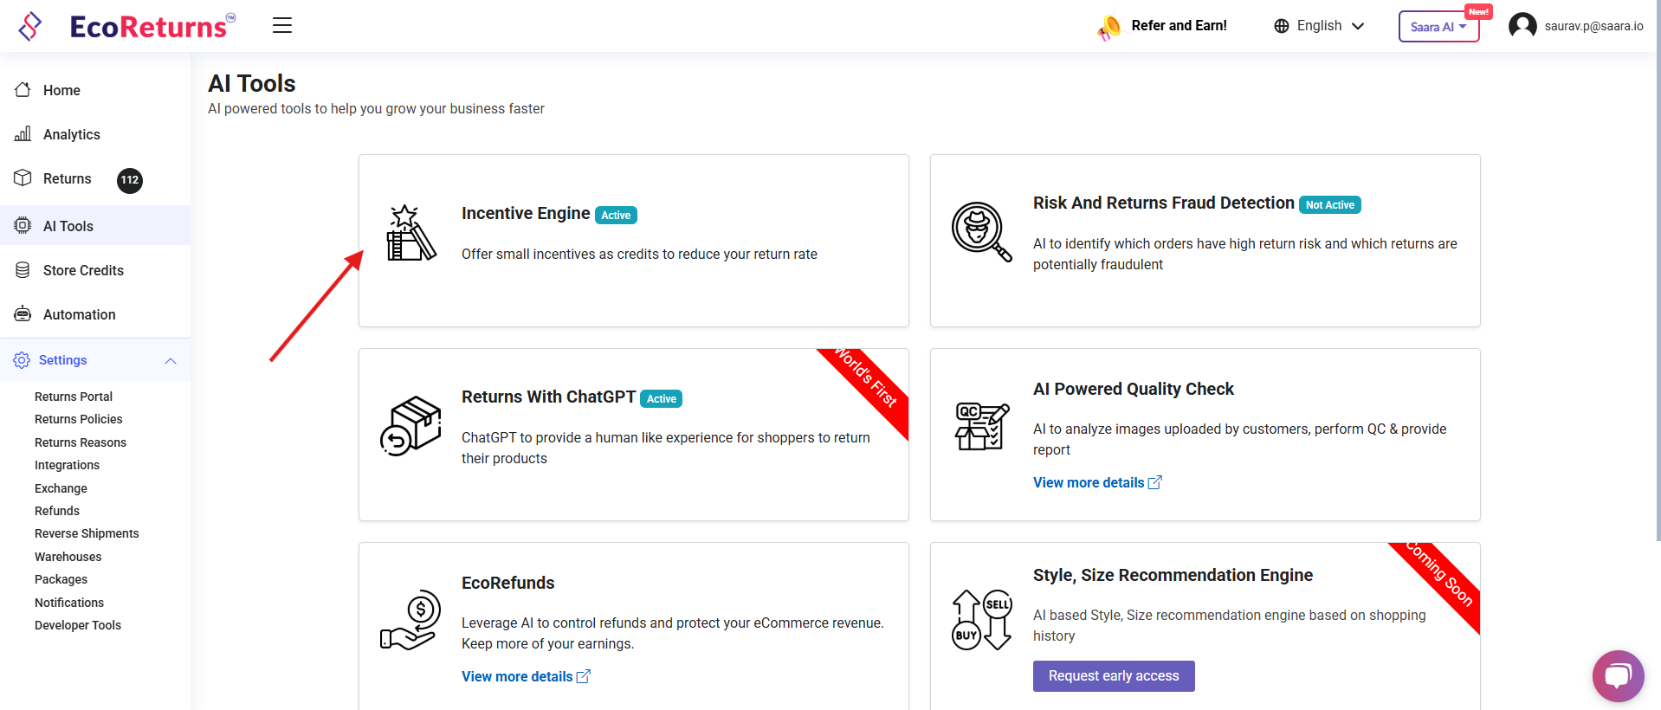The image size is (1661, 710).
Task: Click the AI Quality Check QC icon
Action: pos(981,426)
